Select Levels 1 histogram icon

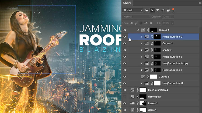click(x=133, y=103)
